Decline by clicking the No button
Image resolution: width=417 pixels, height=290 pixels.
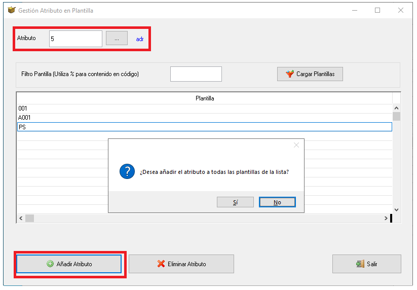tap(277, 202)
